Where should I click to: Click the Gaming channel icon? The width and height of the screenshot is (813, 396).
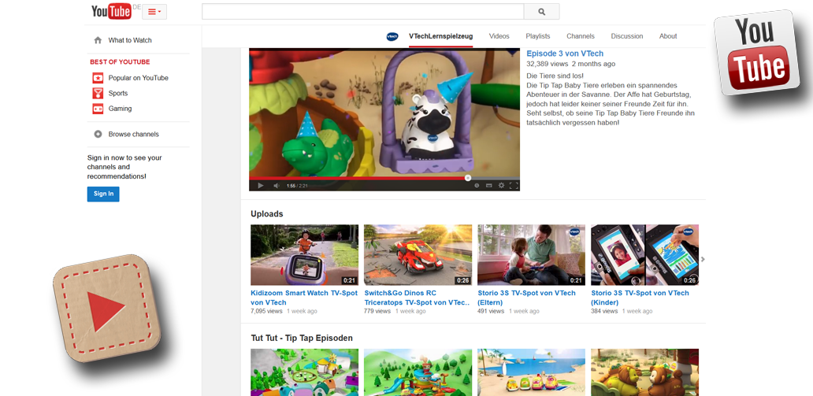click(98, 109)
